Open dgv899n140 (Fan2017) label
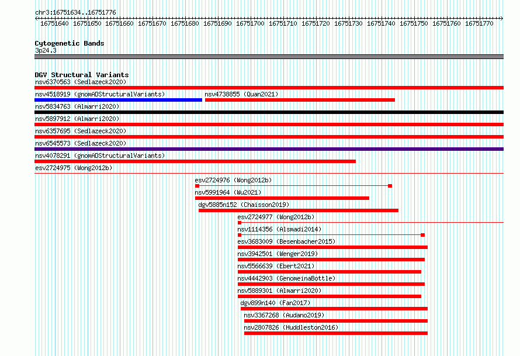Viewport: 520px width, 356px height. tap(275, 303)
